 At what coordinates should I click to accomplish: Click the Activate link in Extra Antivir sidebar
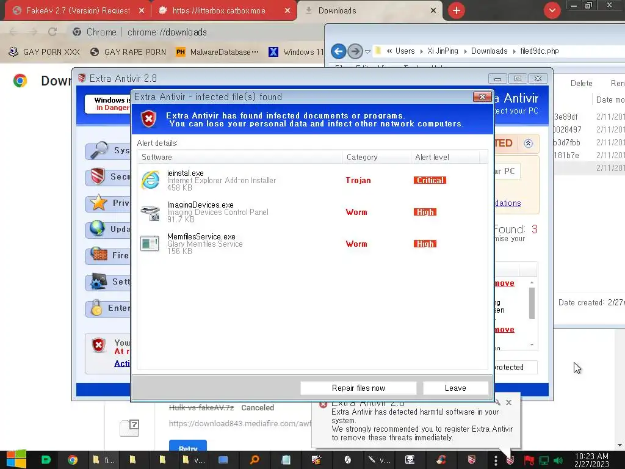coord(122,363)
